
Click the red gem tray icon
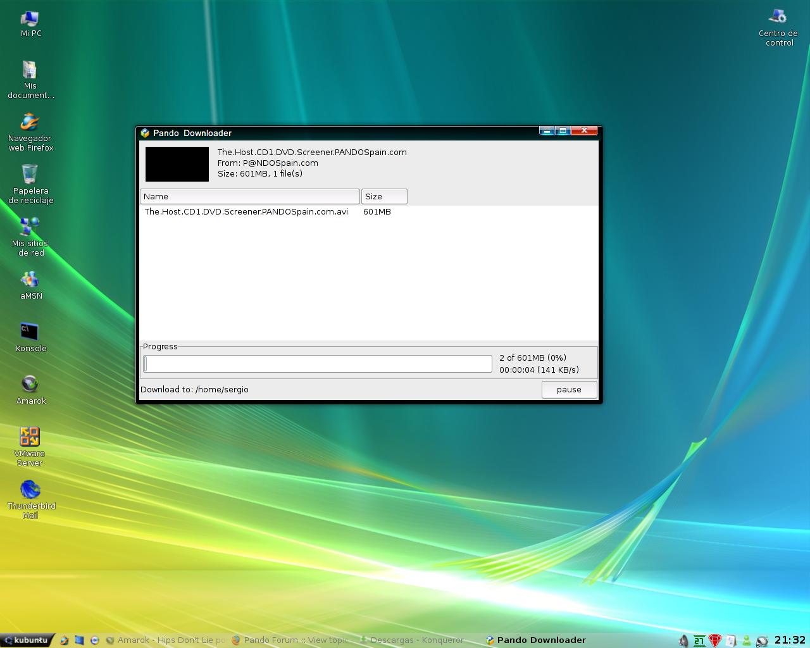[715, 641]
